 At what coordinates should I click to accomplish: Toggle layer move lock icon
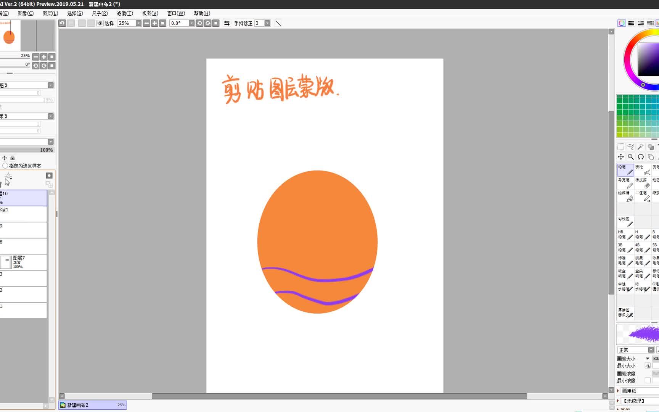(x=5, y=158)
